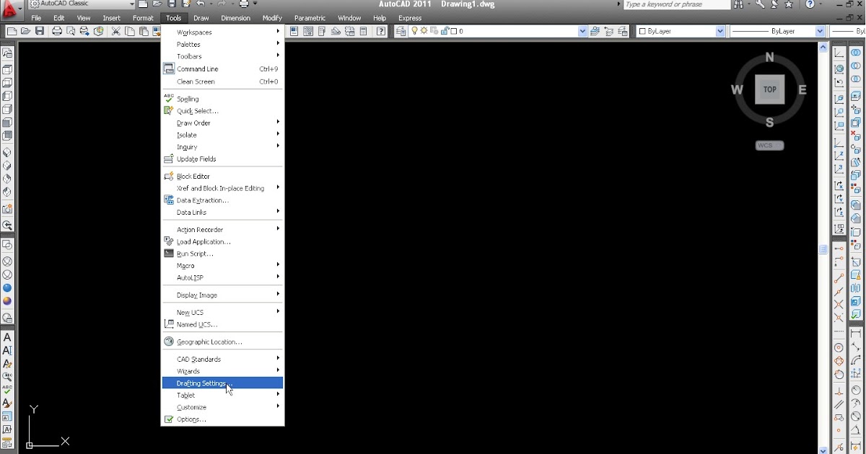
Task: Open the layer control dropdown list
Action: pos(583,30)
